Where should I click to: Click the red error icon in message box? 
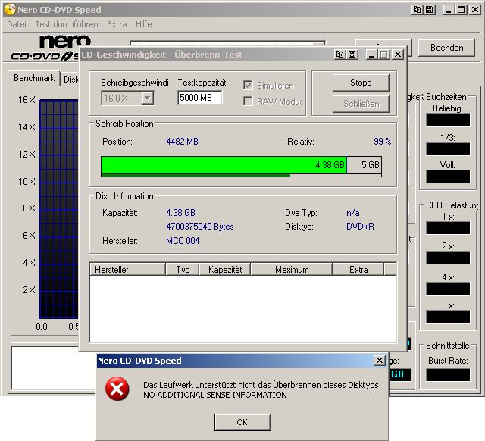point(117,389)
